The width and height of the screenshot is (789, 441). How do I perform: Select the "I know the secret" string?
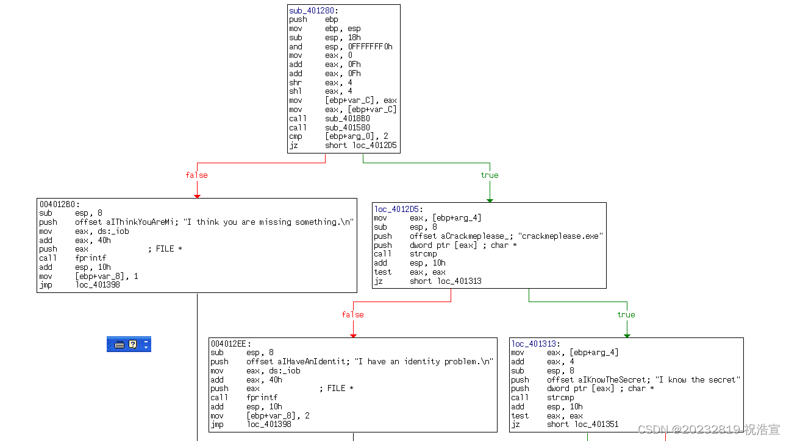[x=698, y=379]
